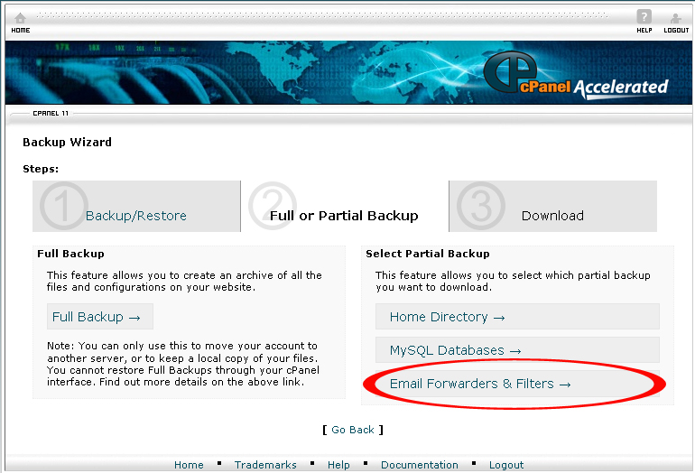
Task: Open the footer Help link
Action: (338, 465)
